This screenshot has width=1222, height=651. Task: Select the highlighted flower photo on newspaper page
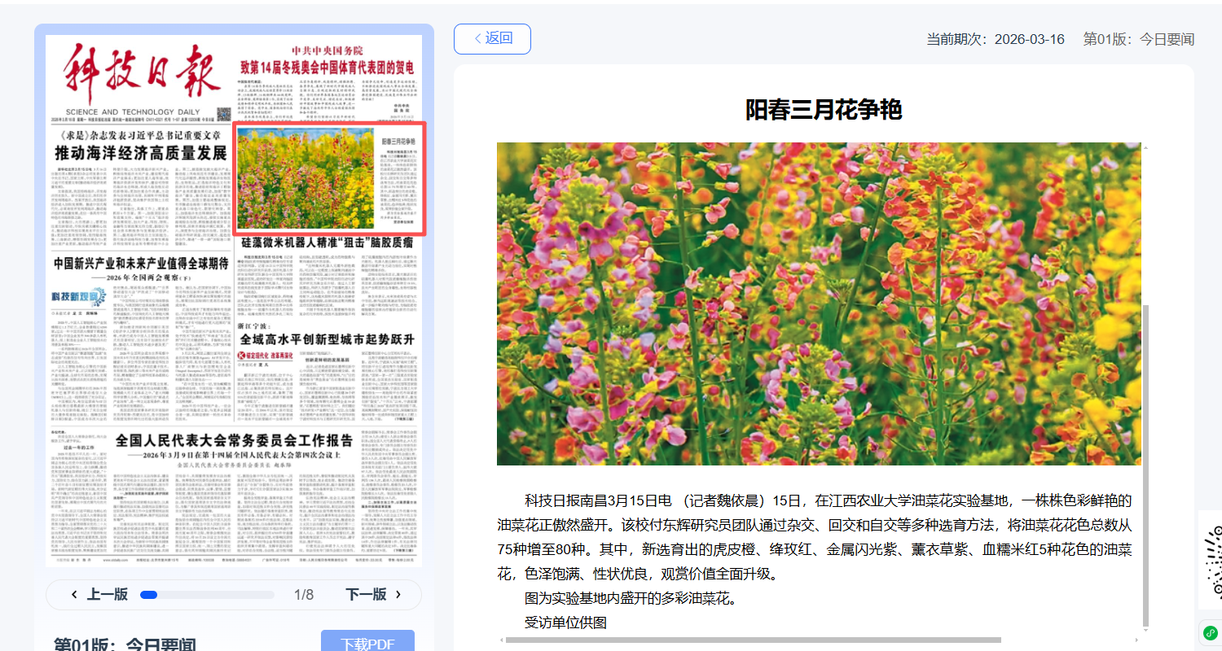(305, 178)
